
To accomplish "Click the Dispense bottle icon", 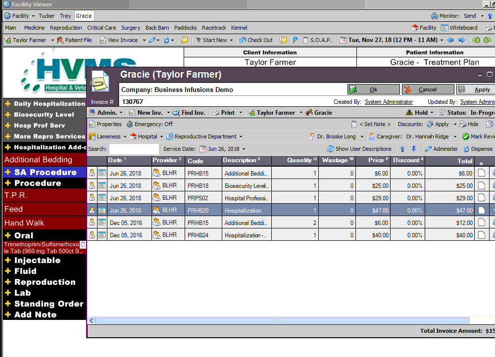I will (466, 149).
